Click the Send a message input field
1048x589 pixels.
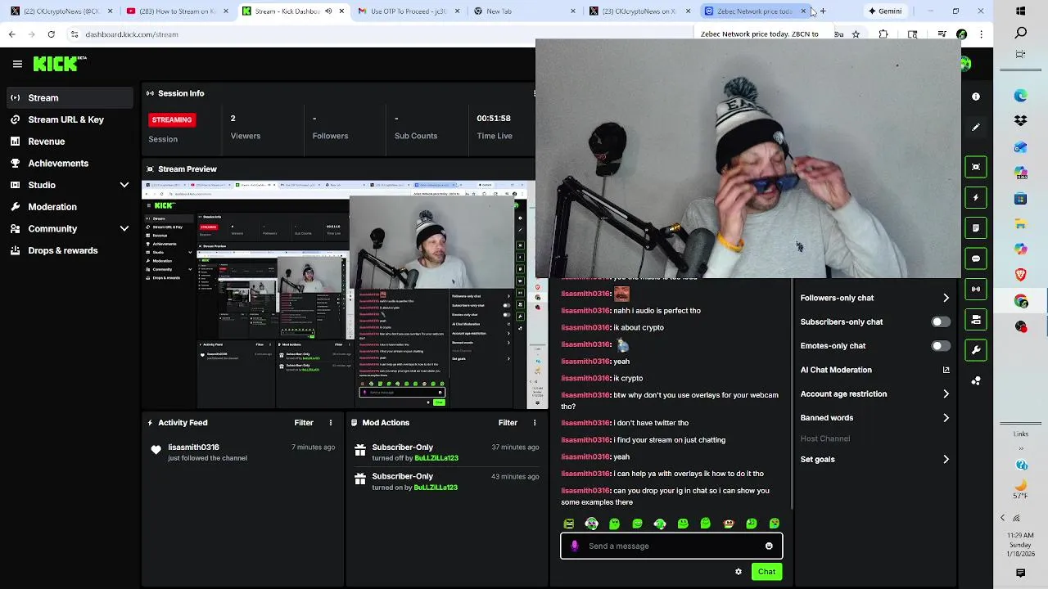(x=671, y=546)
